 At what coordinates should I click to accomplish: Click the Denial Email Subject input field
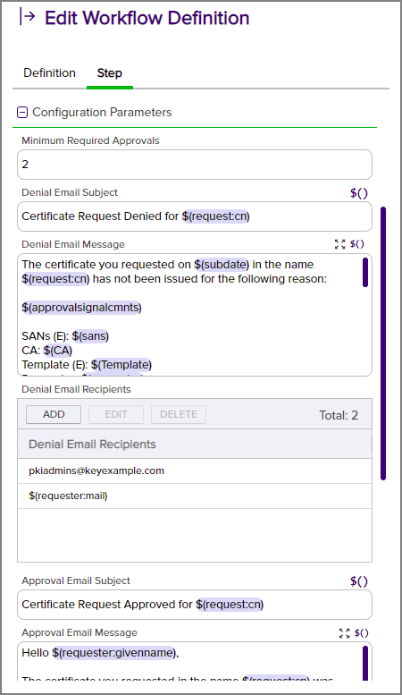[x=195, y=216]
